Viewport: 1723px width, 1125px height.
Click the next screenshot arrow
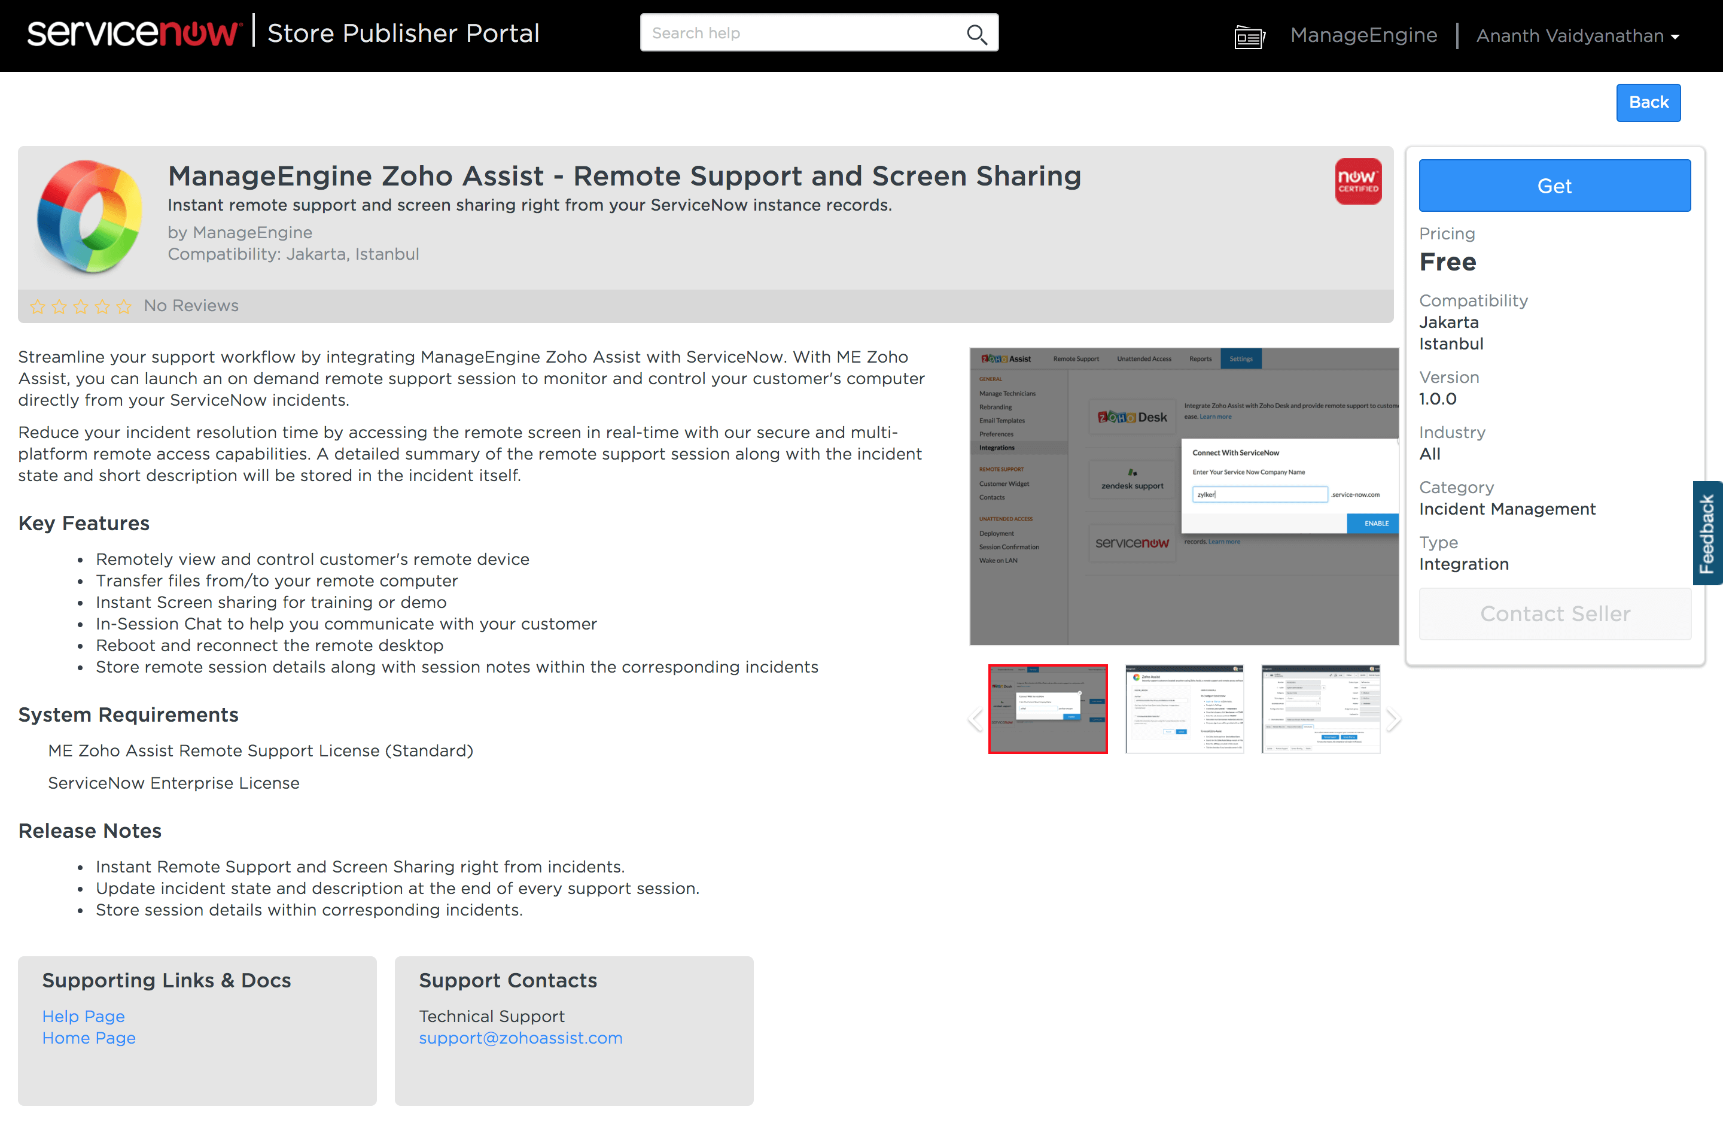1392,719
